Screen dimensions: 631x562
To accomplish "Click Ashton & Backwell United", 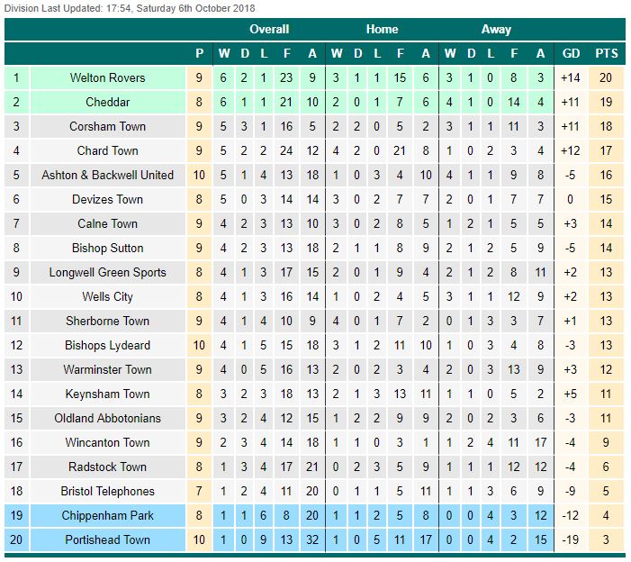I will [107, 175].
